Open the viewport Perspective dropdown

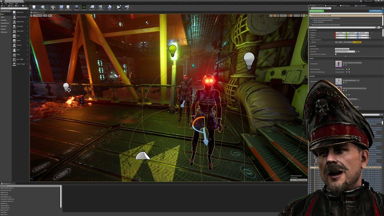point(38,16)
